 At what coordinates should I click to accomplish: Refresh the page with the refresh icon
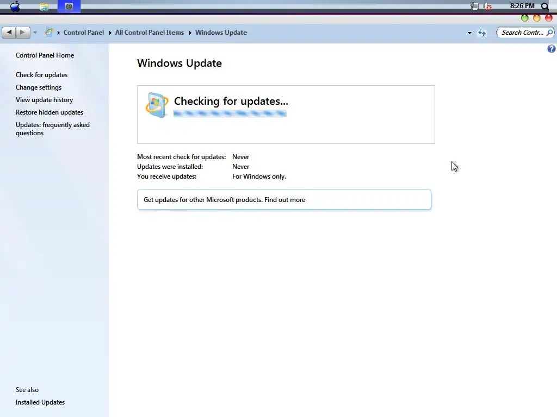(482, 33)
